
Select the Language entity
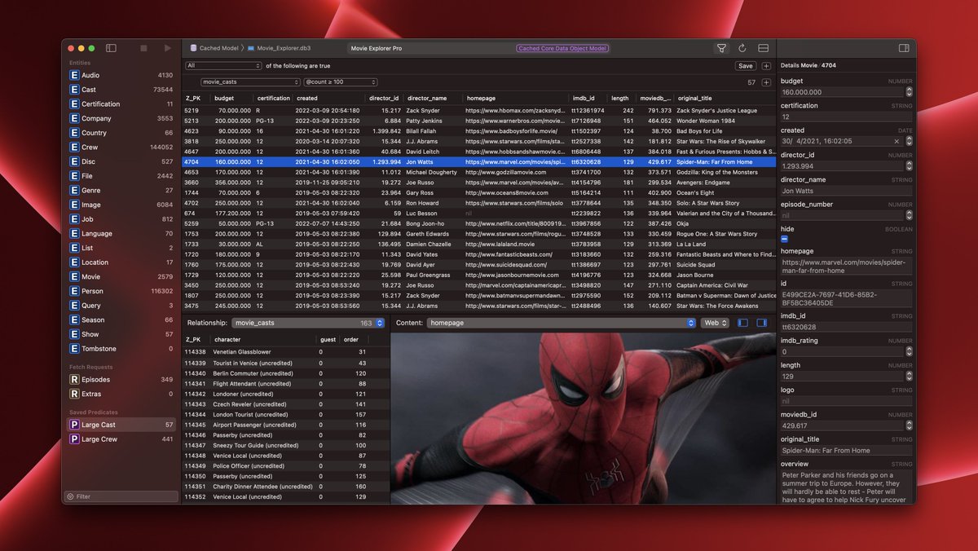pyautogui.click(x=121, y=234)
